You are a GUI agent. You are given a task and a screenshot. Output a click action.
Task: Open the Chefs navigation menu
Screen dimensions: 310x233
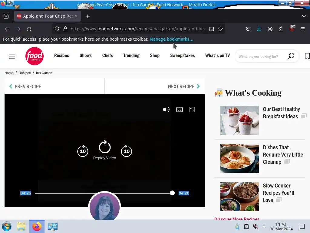(107, 56)
